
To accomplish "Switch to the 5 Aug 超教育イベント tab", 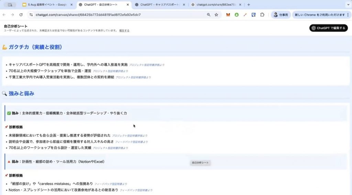I will click(x=47, y=5).
